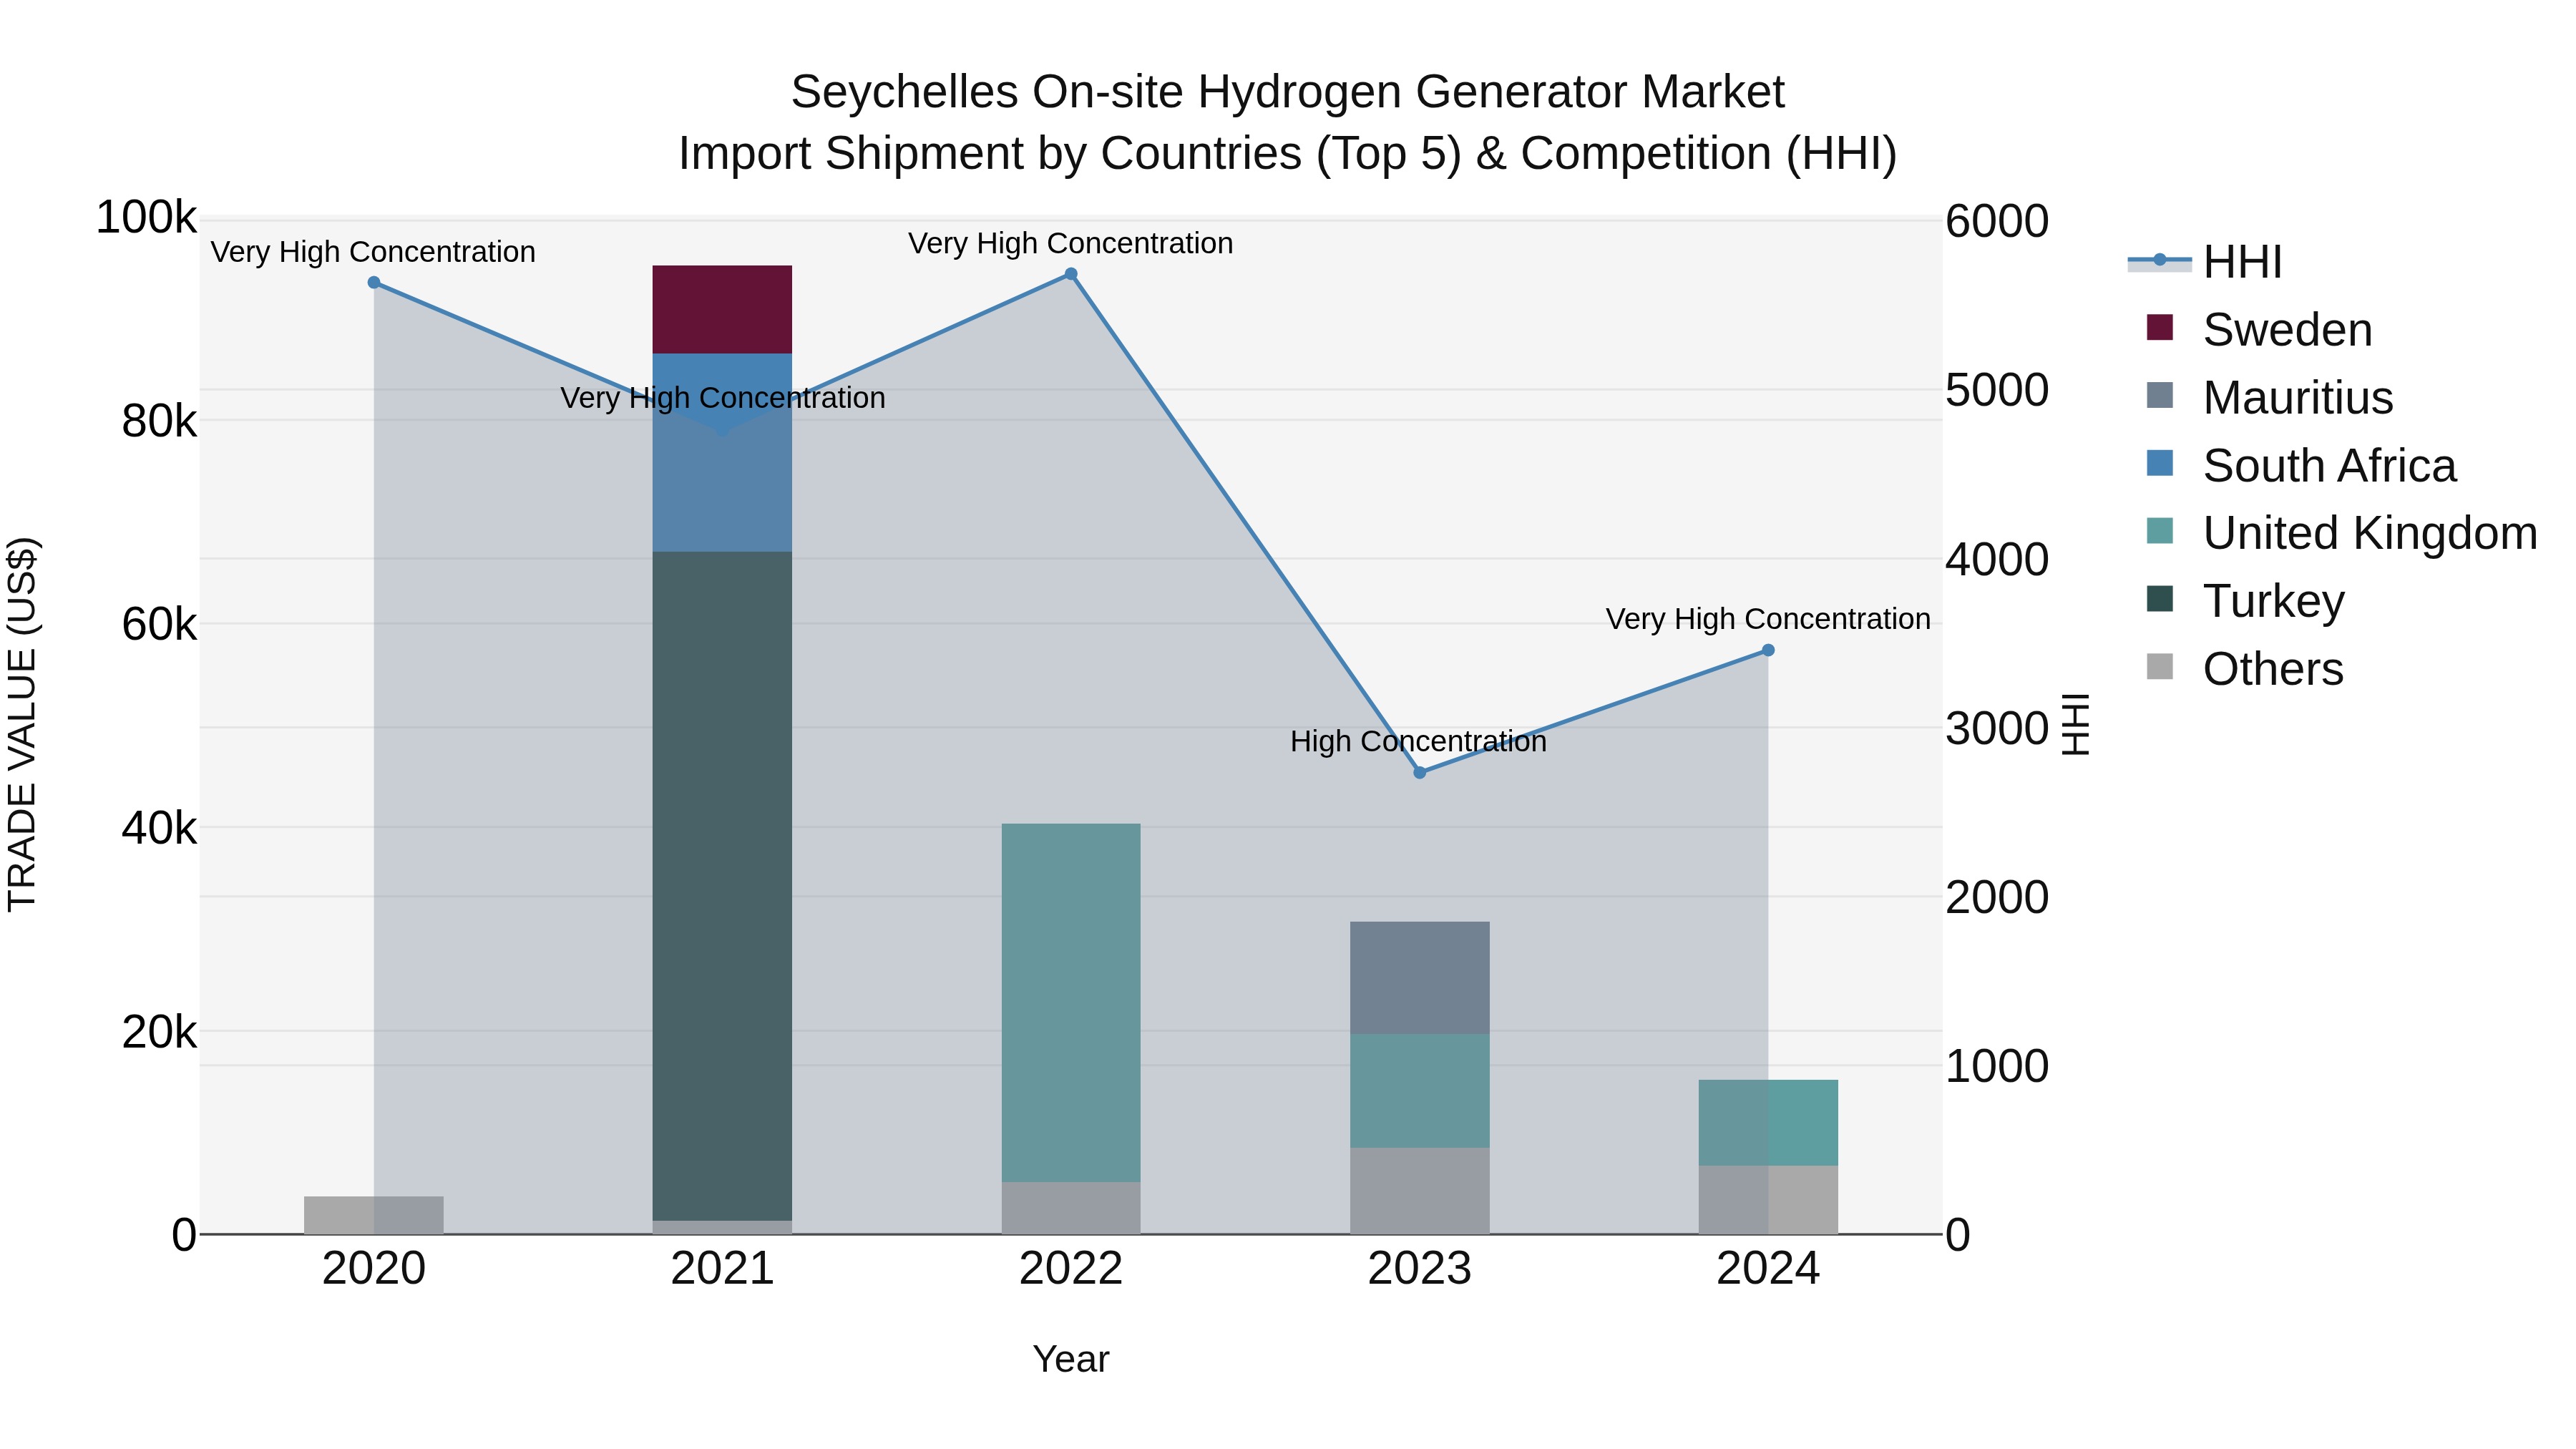Toggle the Sweden legend entry

(2260, 330)
